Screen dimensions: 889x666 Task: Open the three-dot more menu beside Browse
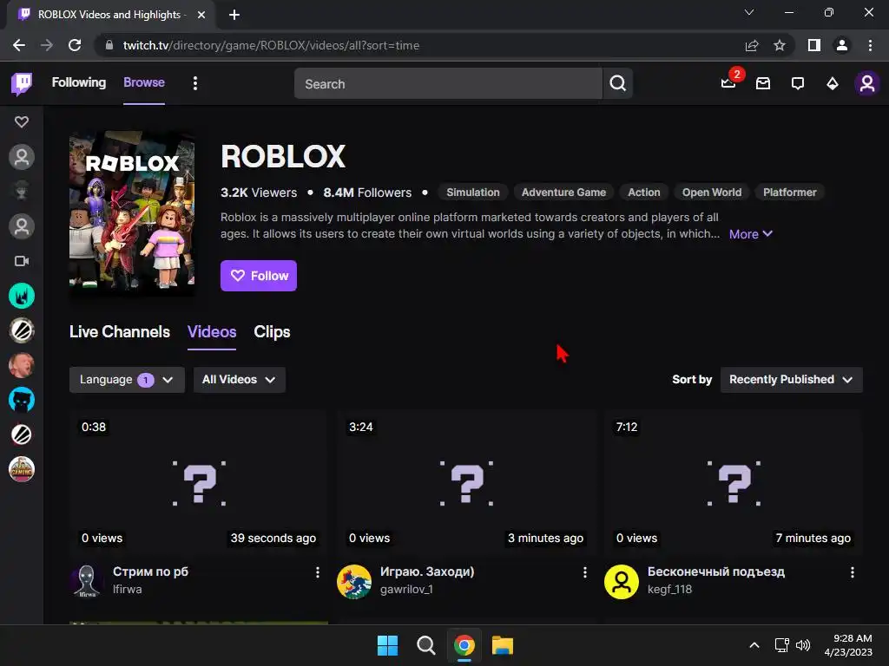pos(195,84)
